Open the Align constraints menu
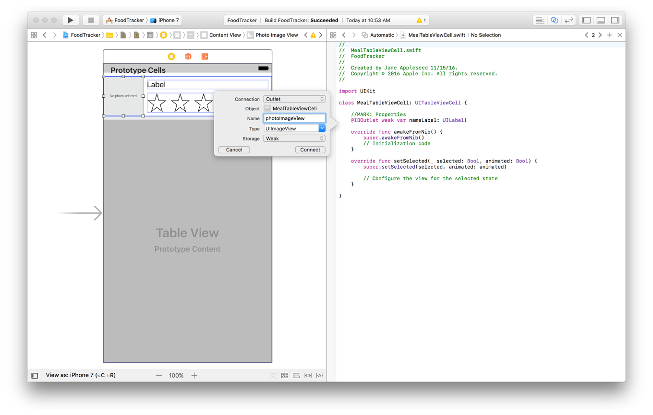 coord(296,375)
